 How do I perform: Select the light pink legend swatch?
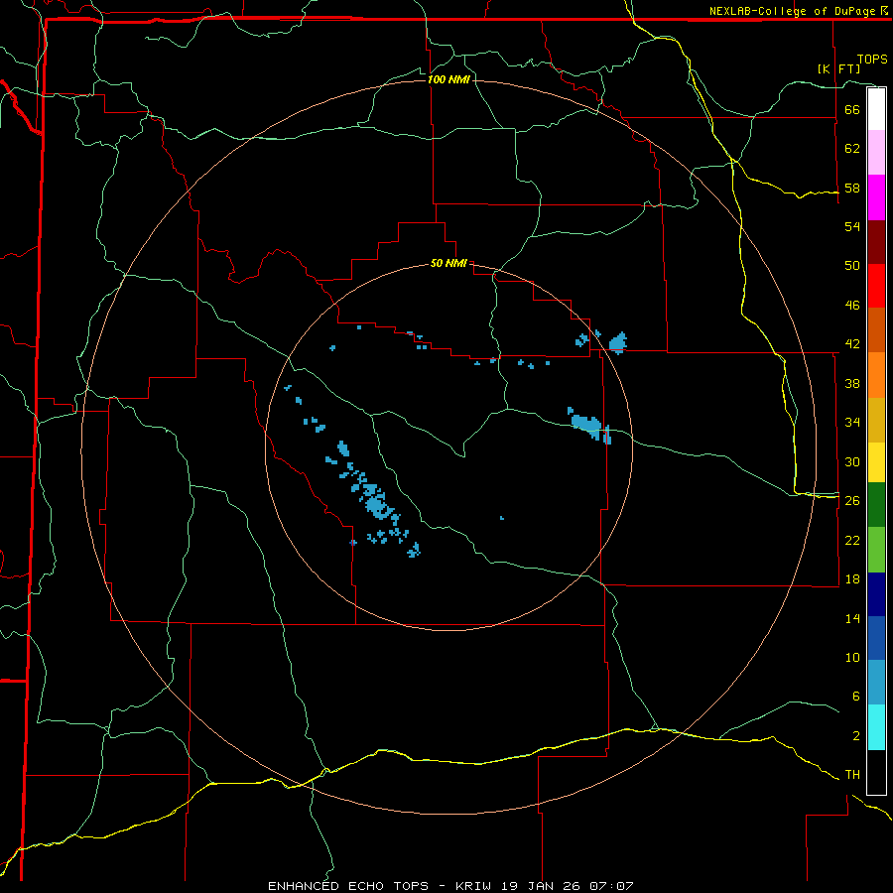[876, 152]
